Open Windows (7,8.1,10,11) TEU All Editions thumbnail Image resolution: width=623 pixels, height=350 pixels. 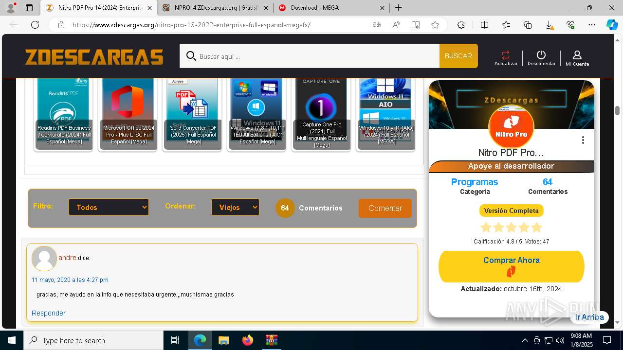click(x=257, y=115)
